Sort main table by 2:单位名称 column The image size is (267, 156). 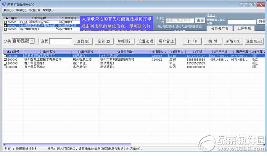pyautogui.click(x=48, y=52)
